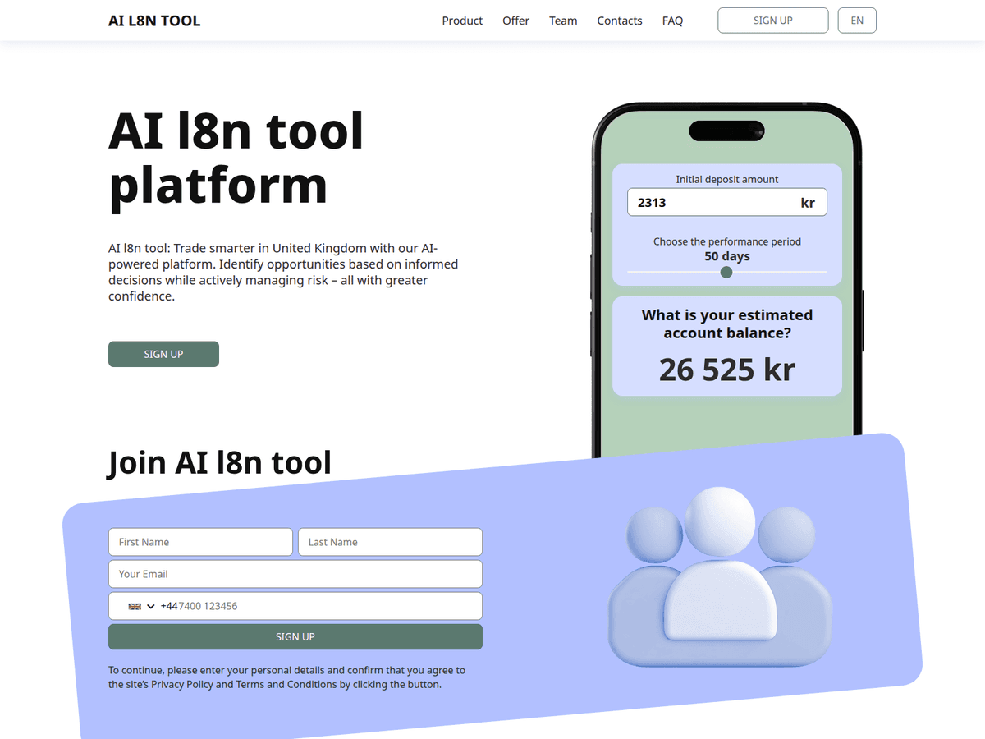Click the Last Name field
The height and width of the screenshot is (739, 985).
coord(390,542)
